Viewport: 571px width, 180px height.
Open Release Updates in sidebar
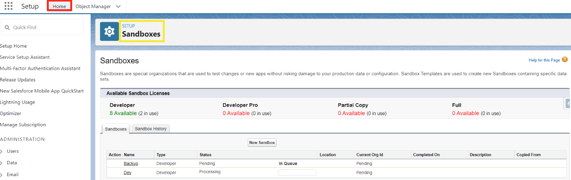click(x=18, y=80)
